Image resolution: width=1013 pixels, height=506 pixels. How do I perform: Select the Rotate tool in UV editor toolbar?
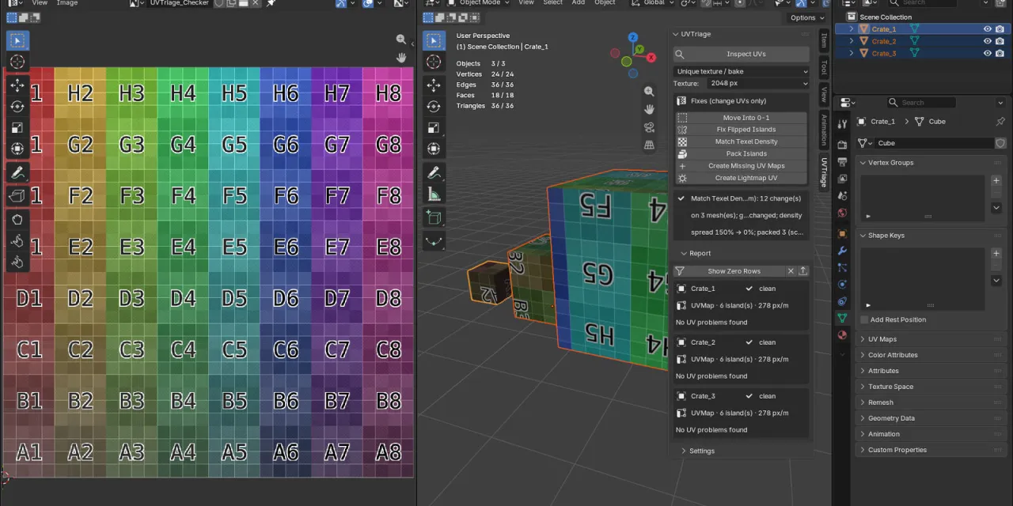click(17, 107)
